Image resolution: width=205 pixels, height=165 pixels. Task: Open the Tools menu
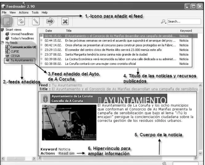(x=35, y=12)
